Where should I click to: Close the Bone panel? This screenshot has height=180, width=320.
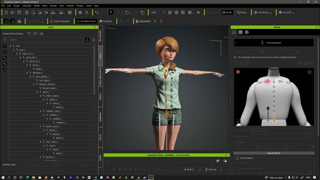point(95,27)
